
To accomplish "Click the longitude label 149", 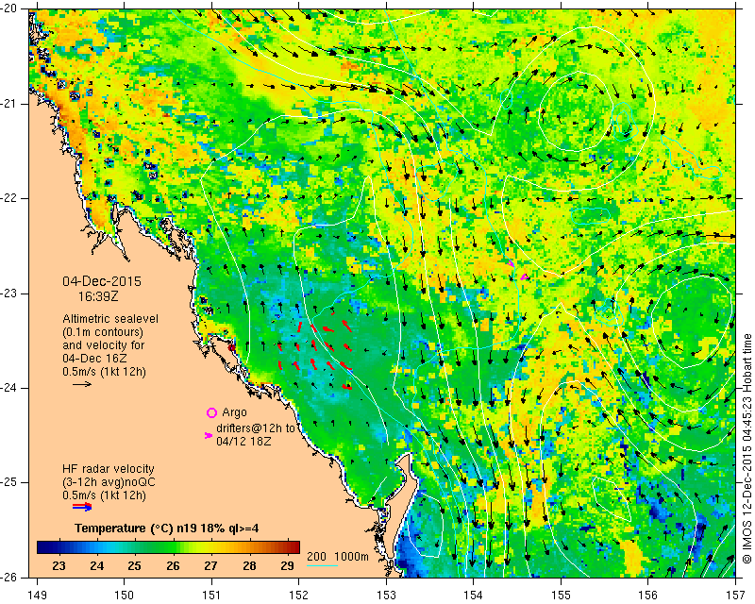I will 38,596.
